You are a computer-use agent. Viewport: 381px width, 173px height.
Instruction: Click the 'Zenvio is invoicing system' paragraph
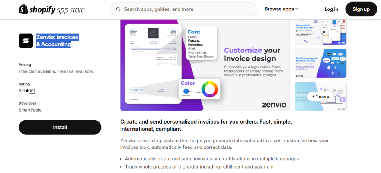click(224, 144)
